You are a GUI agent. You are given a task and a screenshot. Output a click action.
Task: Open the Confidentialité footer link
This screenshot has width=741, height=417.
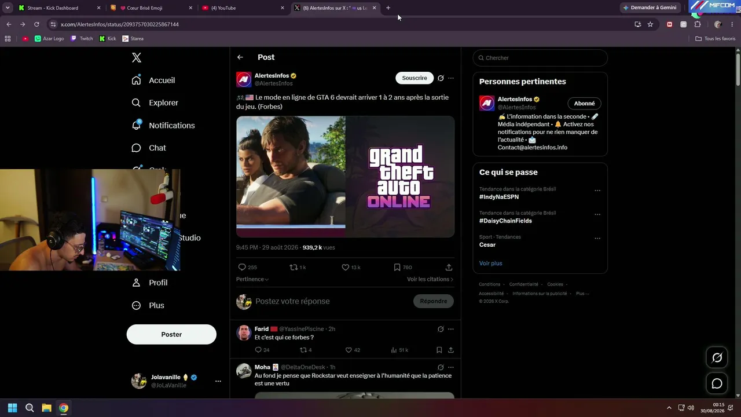(524, 284)
